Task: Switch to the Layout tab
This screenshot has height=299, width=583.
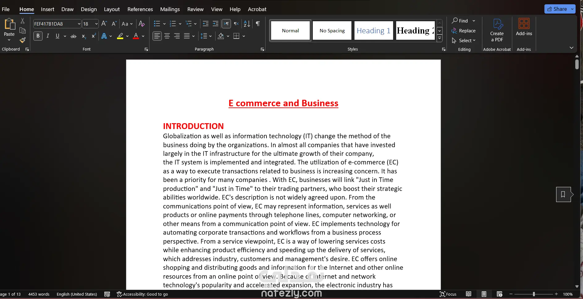Action: coord(112,9)
